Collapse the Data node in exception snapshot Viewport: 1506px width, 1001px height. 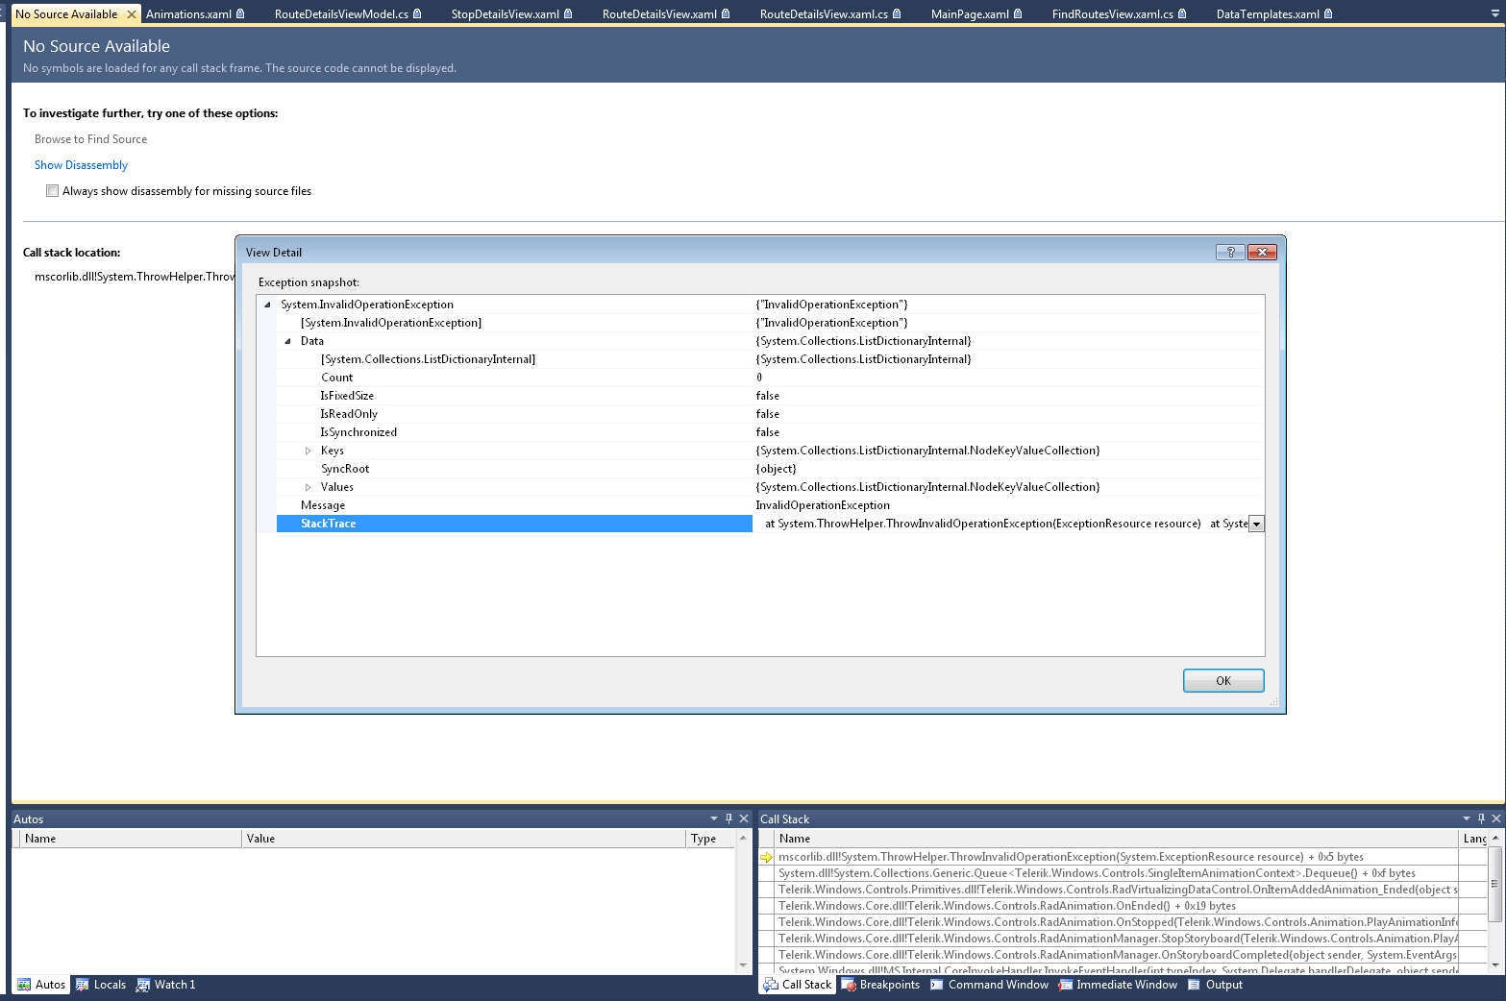[x=287, y=341]
